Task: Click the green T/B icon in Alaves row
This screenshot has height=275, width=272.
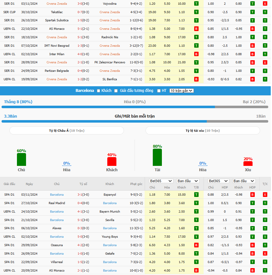Action: 196,228
